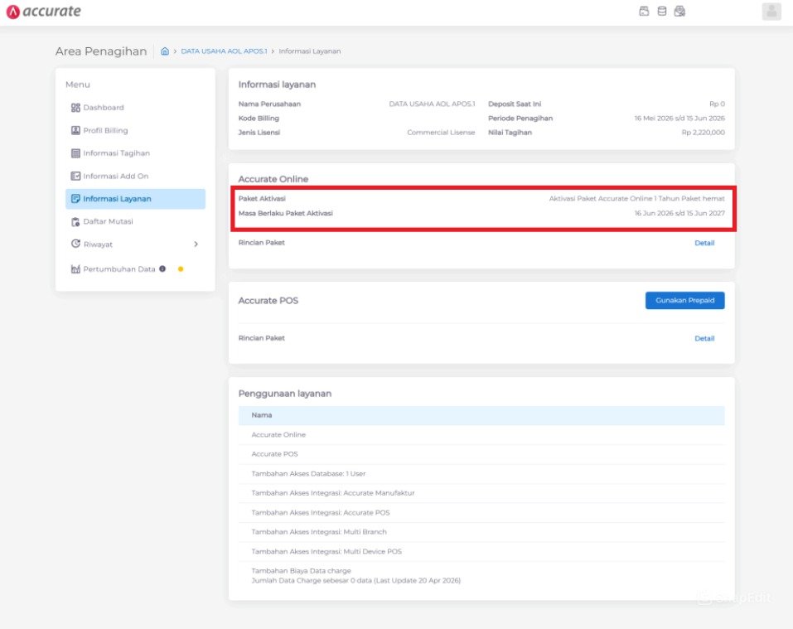Screen dimensions: 793x629
Task: Click the Commercial License value
Action: pyautogui.click(x=441, y=133)
